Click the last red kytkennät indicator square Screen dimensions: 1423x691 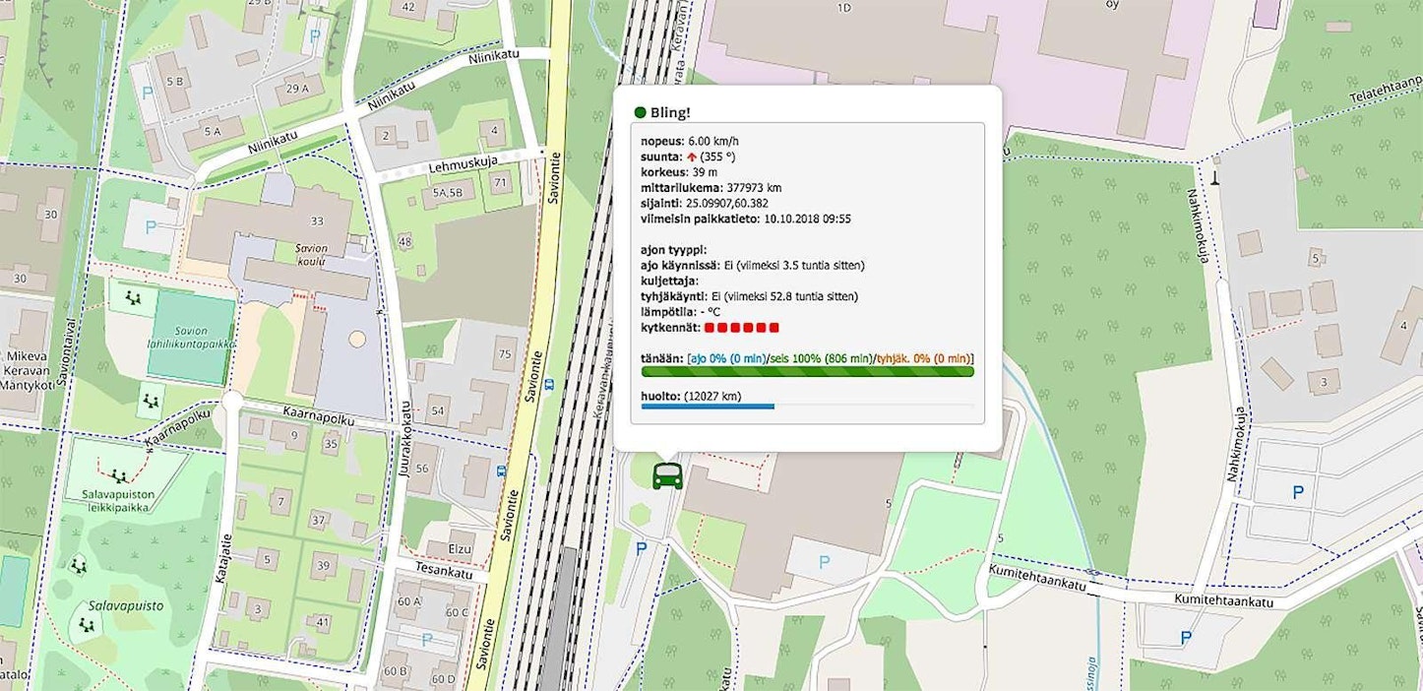coord(773,327)
